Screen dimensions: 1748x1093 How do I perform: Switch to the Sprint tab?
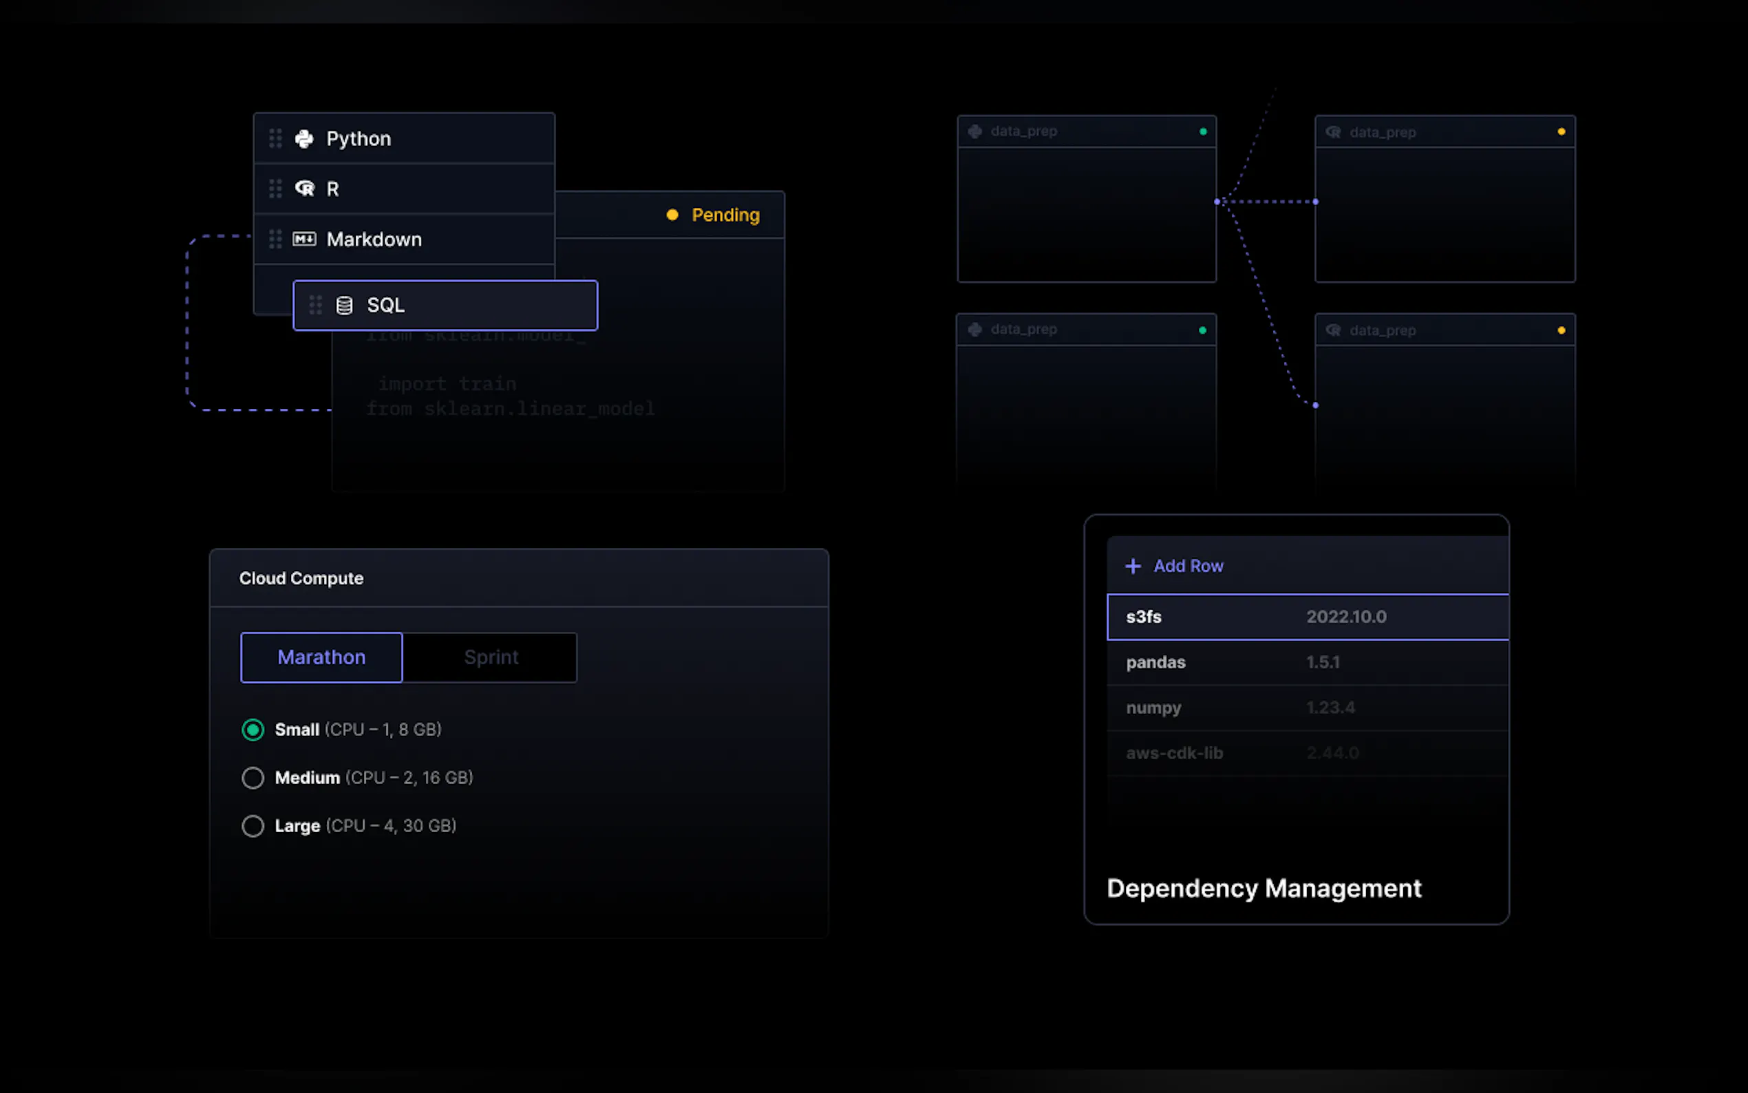491,657
